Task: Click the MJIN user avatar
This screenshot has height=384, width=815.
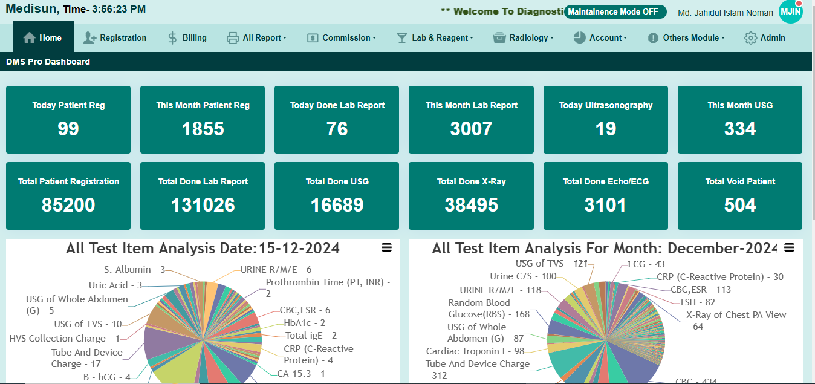Action: pos(791,11)
